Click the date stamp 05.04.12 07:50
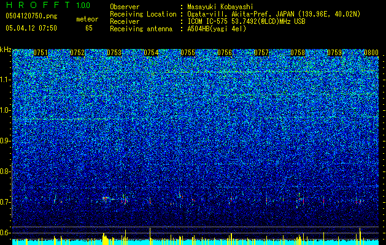This screenshot has width=386, height=245. point(31,28)
